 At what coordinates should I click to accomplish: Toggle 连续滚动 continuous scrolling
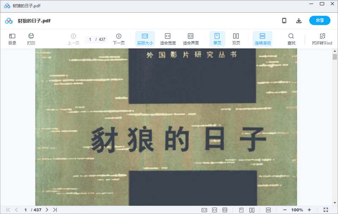pos(262,39)
